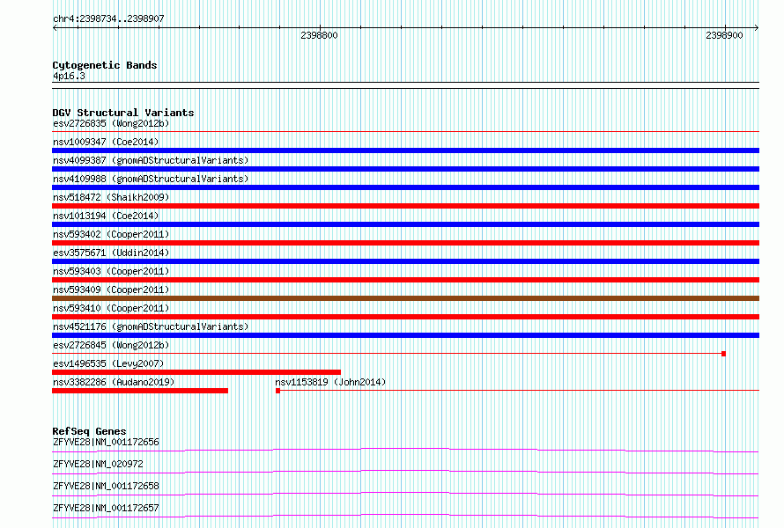Click variant label nsv4109988 (gnomADStructuralVariants)

(x=151, y=179)
